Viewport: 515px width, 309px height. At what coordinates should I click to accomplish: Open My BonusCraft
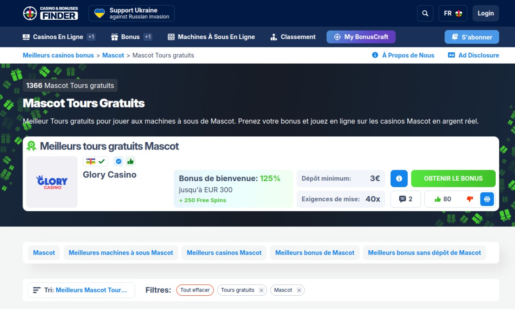click(361, 37)
